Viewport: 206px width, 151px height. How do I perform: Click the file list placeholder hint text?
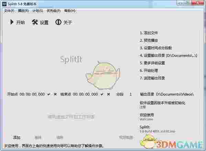point(71,117)
